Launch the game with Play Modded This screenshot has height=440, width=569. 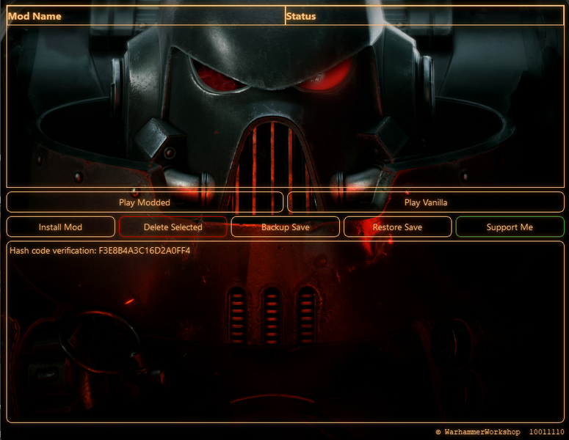(145, 202)
